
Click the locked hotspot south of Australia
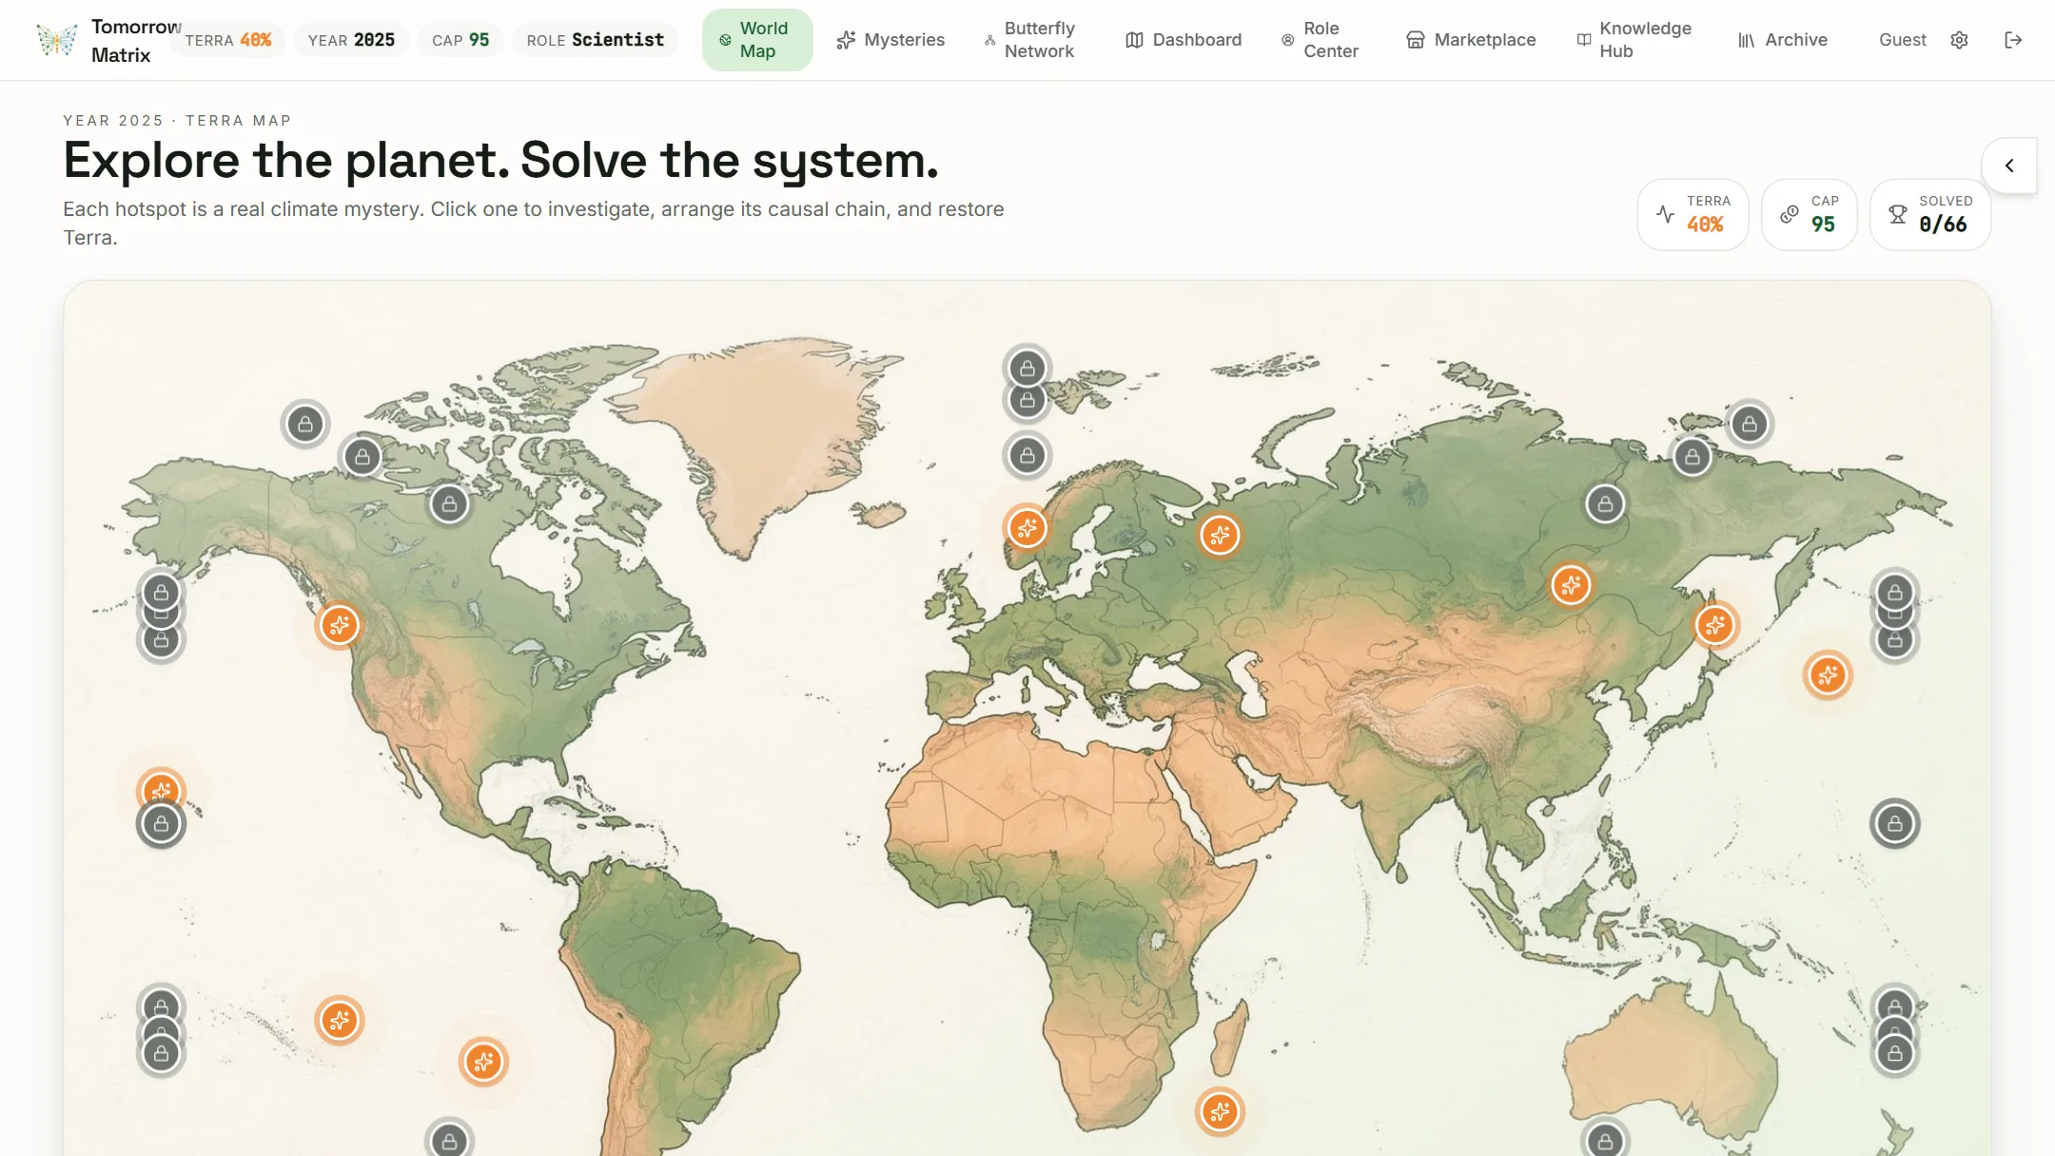1605,1141
